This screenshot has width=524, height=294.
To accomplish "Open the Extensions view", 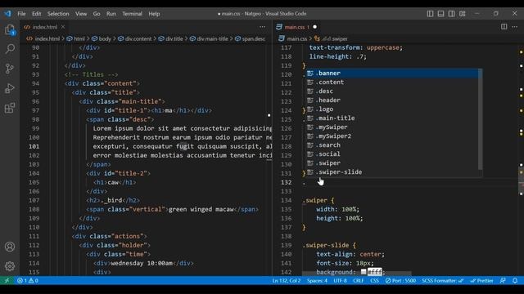I will (x=10, y=108).
